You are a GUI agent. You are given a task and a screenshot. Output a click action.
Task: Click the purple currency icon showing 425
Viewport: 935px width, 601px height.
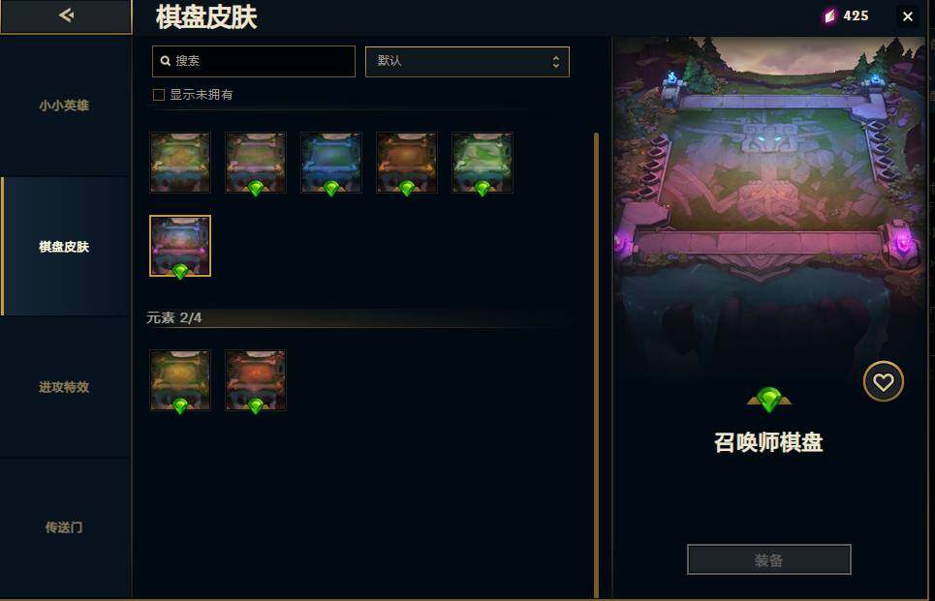(x=830, y=16)
